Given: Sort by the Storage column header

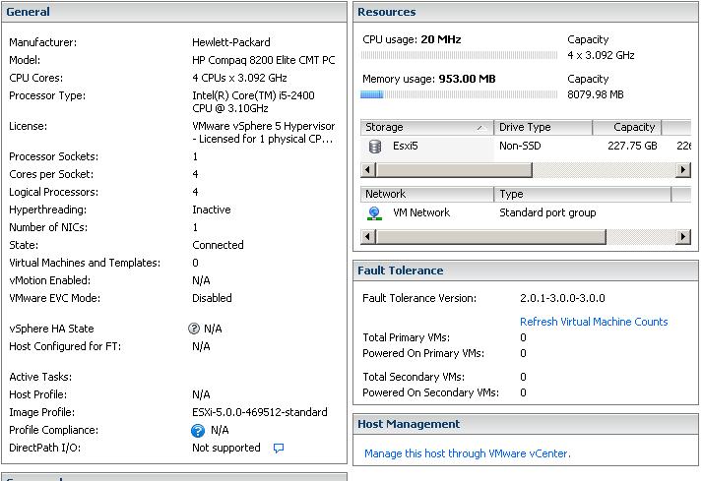Looking at the screenshot, I should [x=427, y=127].
